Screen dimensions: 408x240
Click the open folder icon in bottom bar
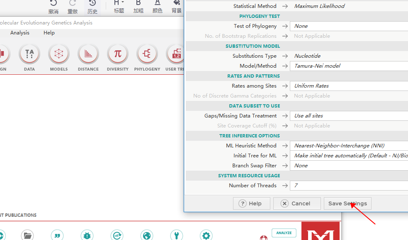(x=27, y=235)
